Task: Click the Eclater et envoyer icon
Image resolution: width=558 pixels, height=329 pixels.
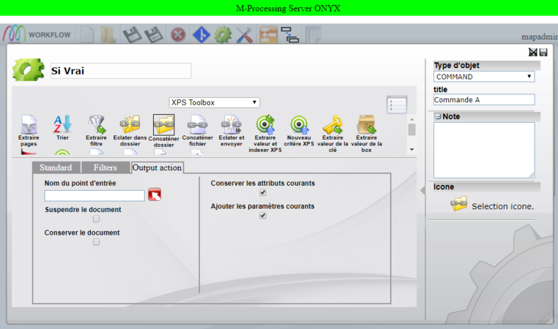Action: (231, 124)
